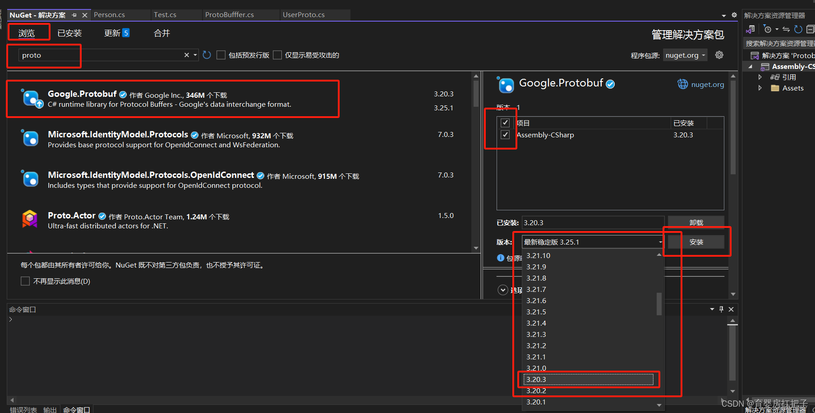This screenshot has height=413, width=815.
Task: Refresh the package search results
Action: point(207,55)
